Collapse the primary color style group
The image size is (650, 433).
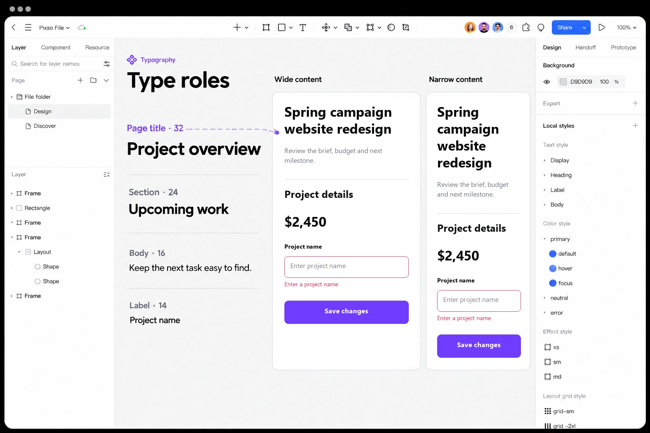545,239
